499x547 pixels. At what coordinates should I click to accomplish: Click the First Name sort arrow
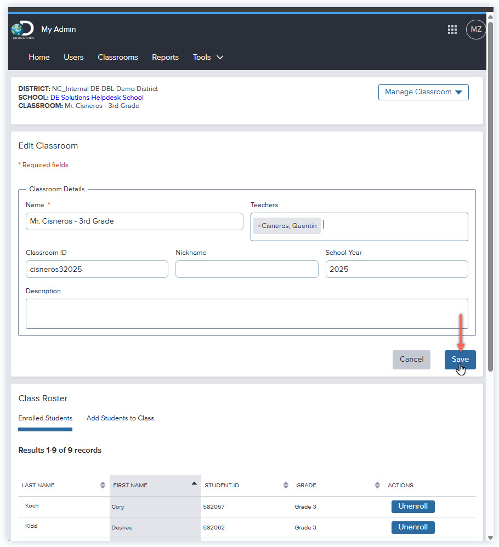click(194, 483)
